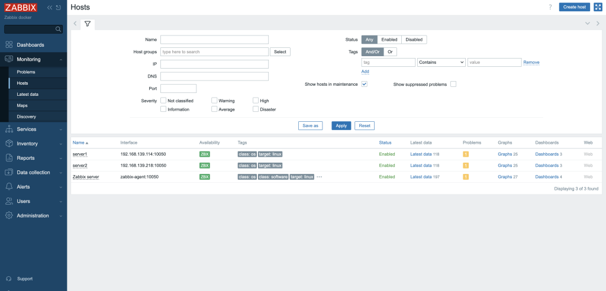
Task: Click the yellow problems badge for server2
Action: [466, 166]
